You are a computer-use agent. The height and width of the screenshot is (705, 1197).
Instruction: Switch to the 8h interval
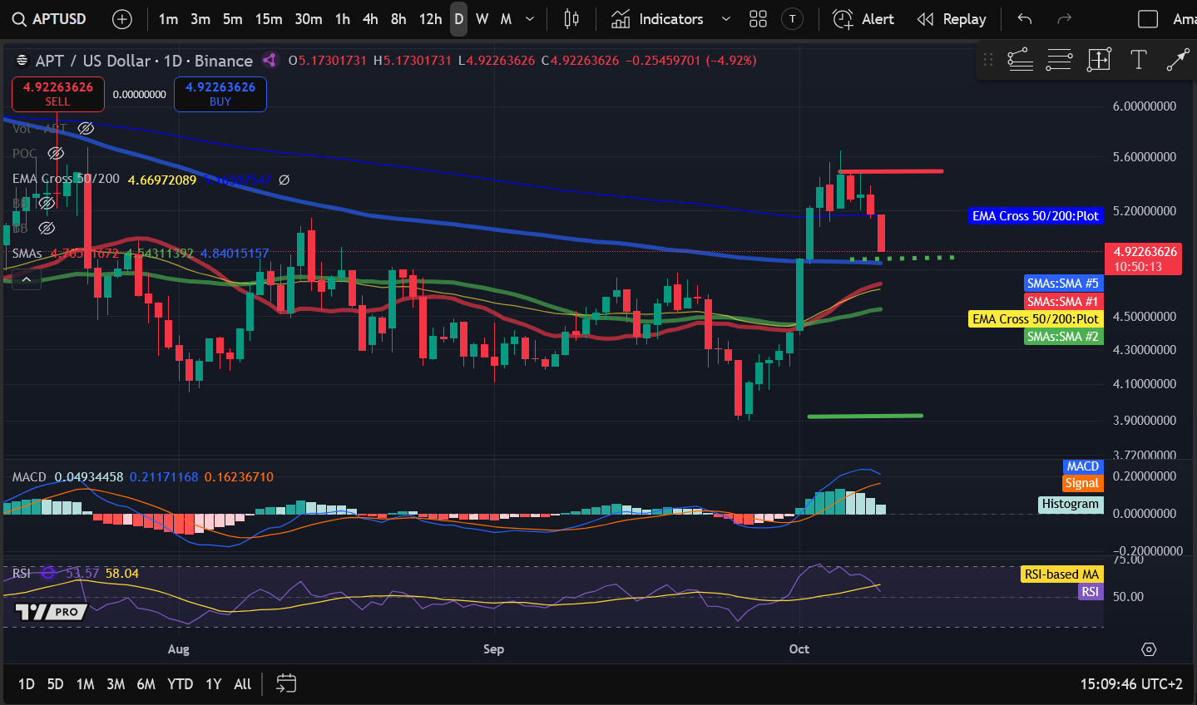(398, 19)
